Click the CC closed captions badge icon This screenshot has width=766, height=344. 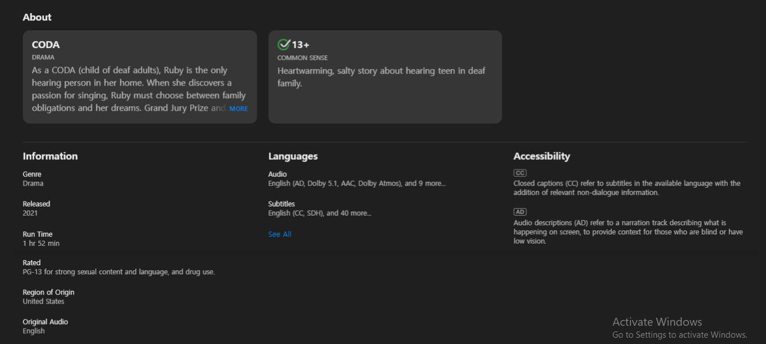(x=520, y=173)
